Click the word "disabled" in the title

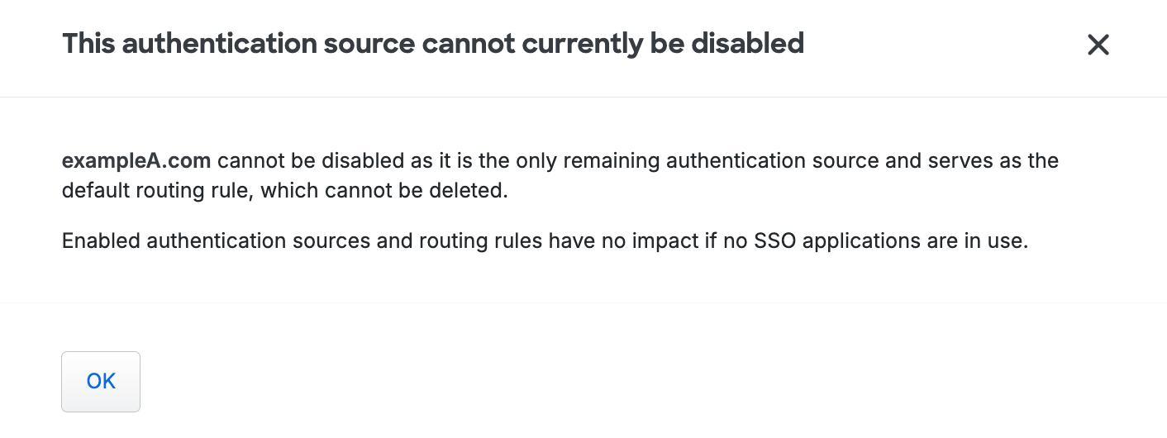(747, 44)
